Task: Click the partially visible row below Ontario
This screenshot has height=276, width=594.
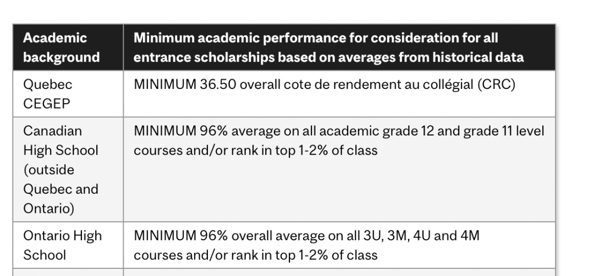Action: 284,272
